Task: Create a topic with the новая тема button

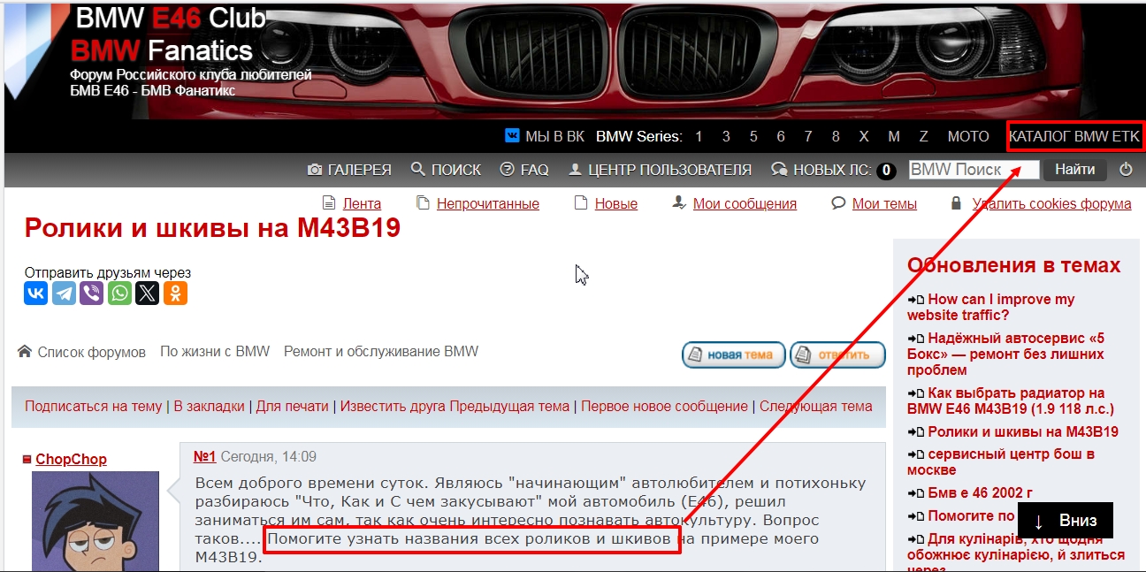Action: click(733, 354)
